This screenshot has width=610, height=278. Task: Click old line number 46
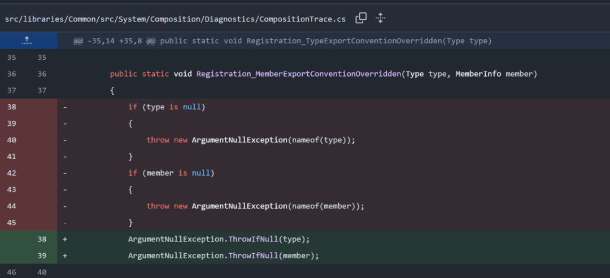click(12, 272)
